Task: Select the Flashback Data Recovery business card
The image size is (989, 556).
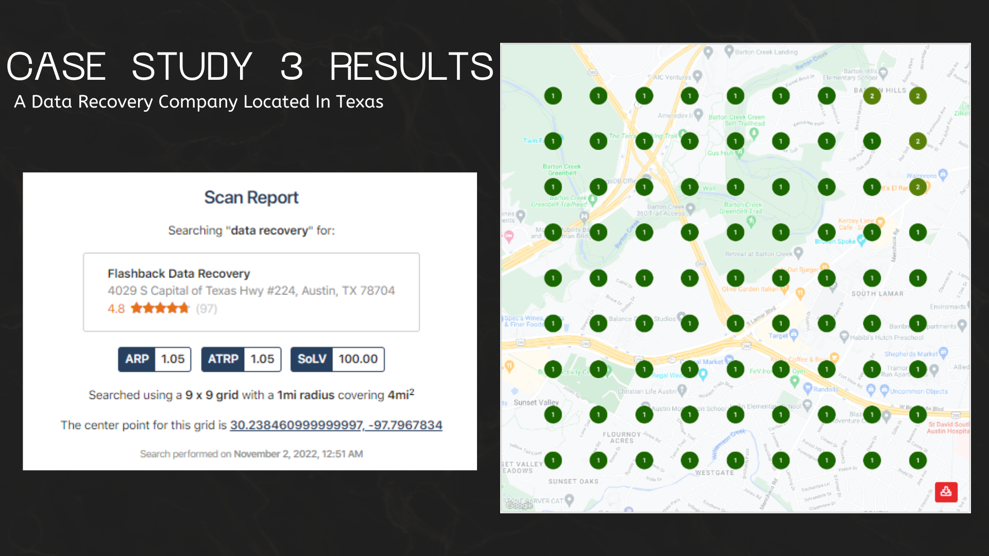Action: pos(251,291)
